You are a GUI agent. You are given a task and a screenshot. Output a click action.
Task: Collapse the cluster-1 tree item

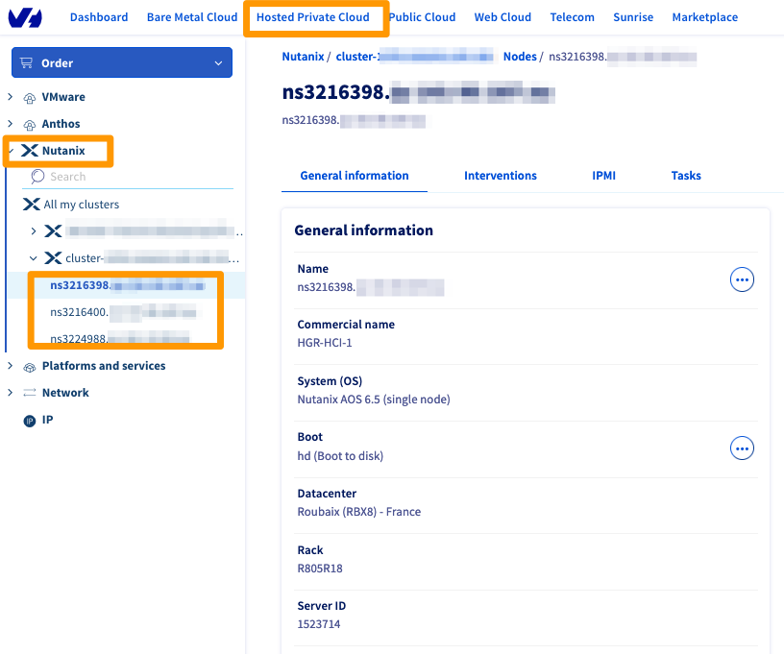coord(34,257)
